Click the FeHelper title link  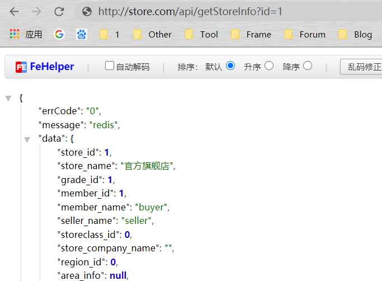tap(52, 67)
